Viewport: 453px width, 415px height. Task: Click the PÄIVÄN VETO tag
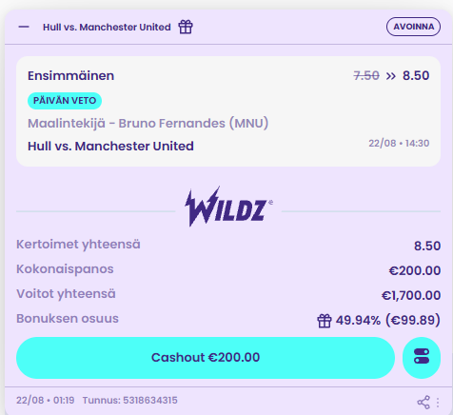(65, 101)
